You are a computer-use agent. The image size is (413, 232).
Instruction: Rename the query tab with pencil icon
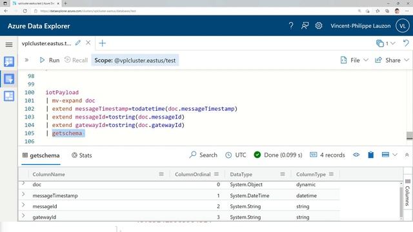click(x=77, y=43)
